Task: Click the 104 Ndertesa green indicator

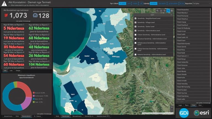Action: point(39,64)
